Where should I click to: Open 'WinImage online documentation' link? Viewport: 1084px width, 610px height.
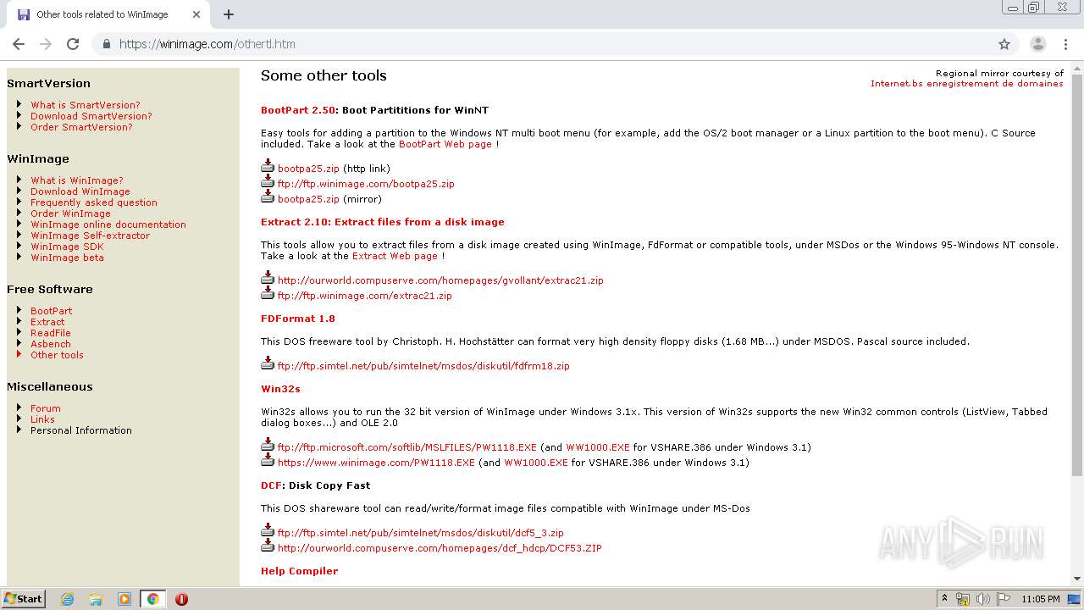(108, 225)
